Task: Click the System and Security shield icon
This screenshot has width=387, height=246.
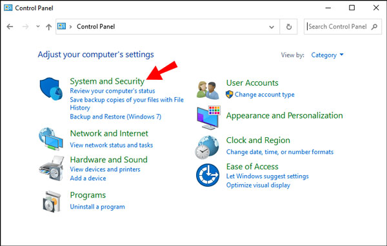Action: (x=52, y=89)
